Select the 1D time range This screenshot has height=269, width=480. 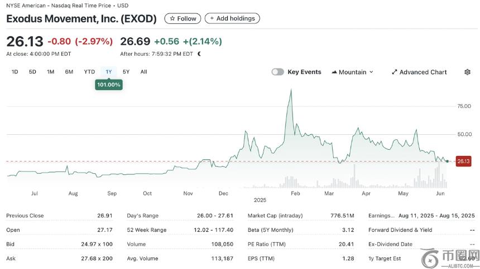[15, 72]
